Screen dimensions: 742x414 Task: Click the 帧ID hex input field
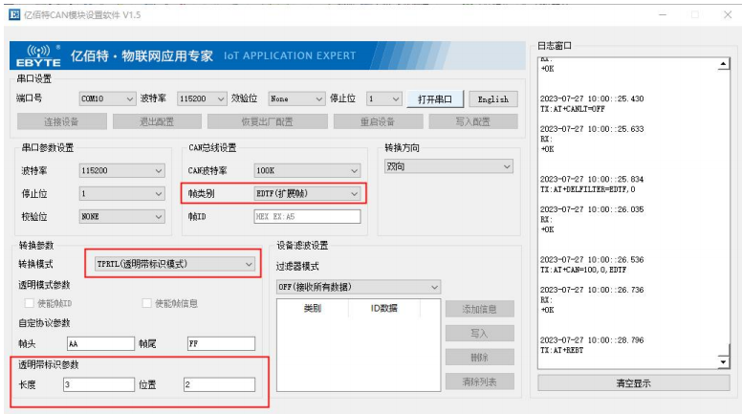pos(306,217)
